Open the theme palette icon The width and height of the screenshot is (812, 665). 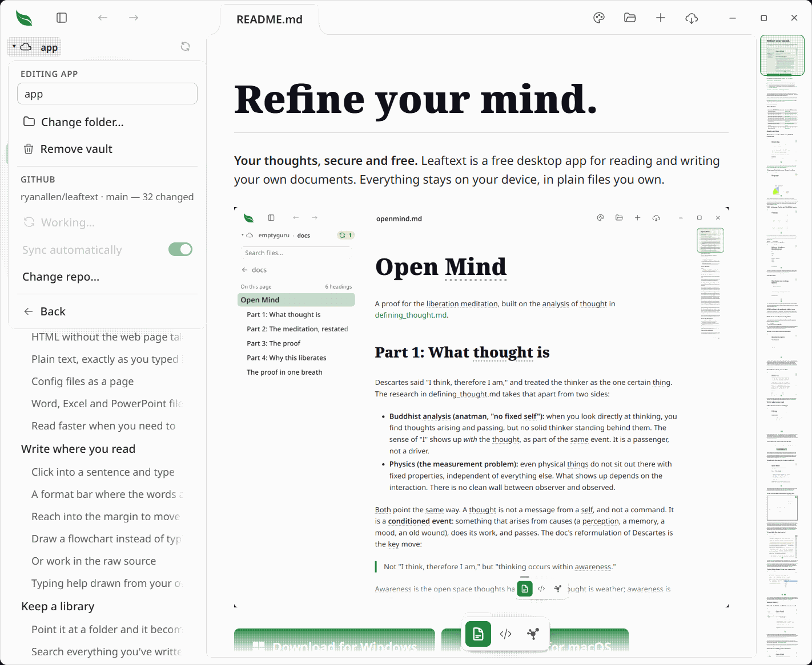tap(599, 18)
